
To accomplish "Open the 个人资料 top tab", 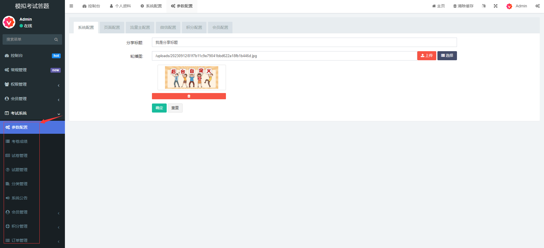I will [x=120, y=6].
